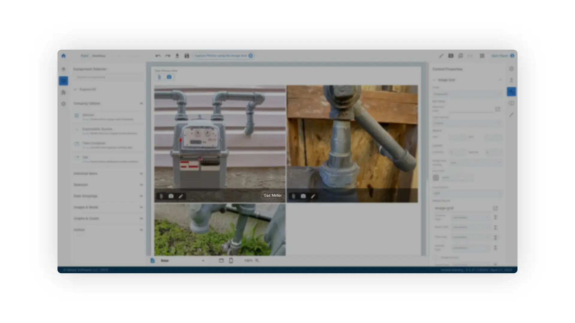Select the Form tab at the top

tap(85, 56)
